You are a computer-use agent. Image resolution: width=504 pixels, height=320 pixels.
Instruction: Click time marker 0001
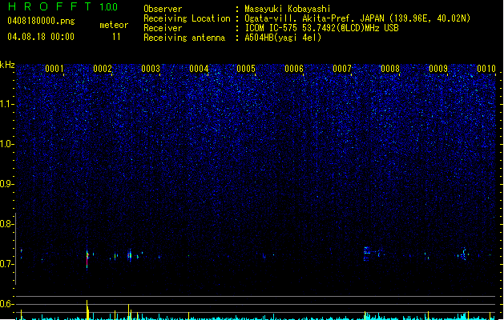pyautogui.click(x=54, y=69)
